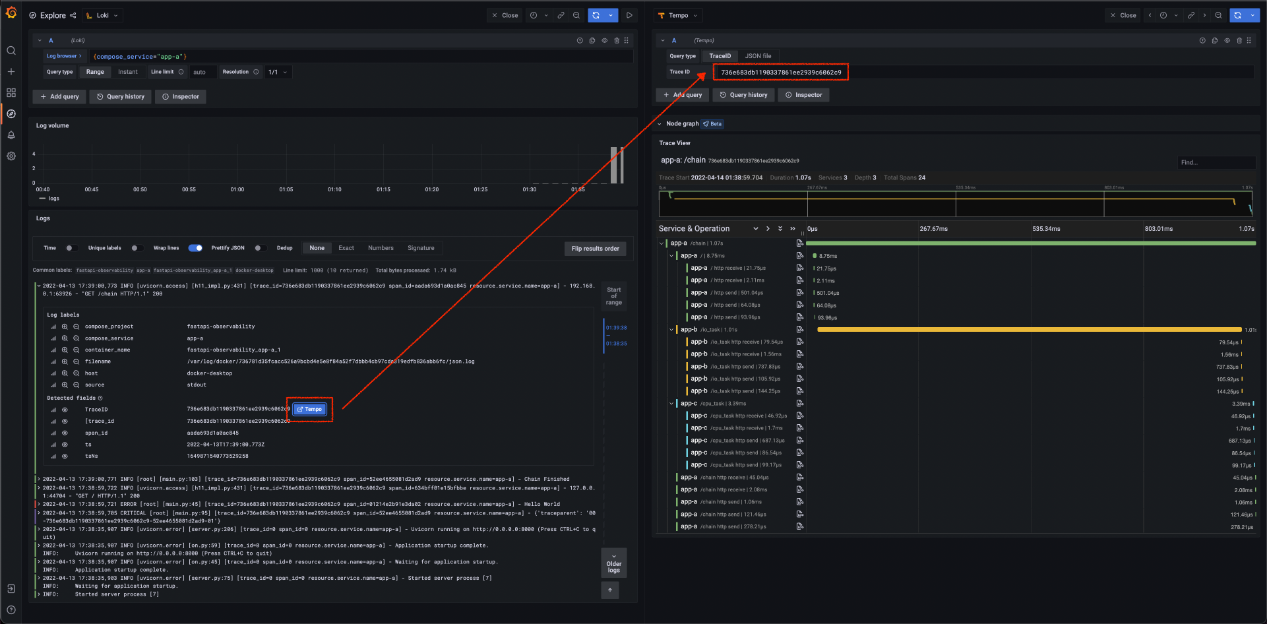Show the tsNs field eye icon

point(65,456)
